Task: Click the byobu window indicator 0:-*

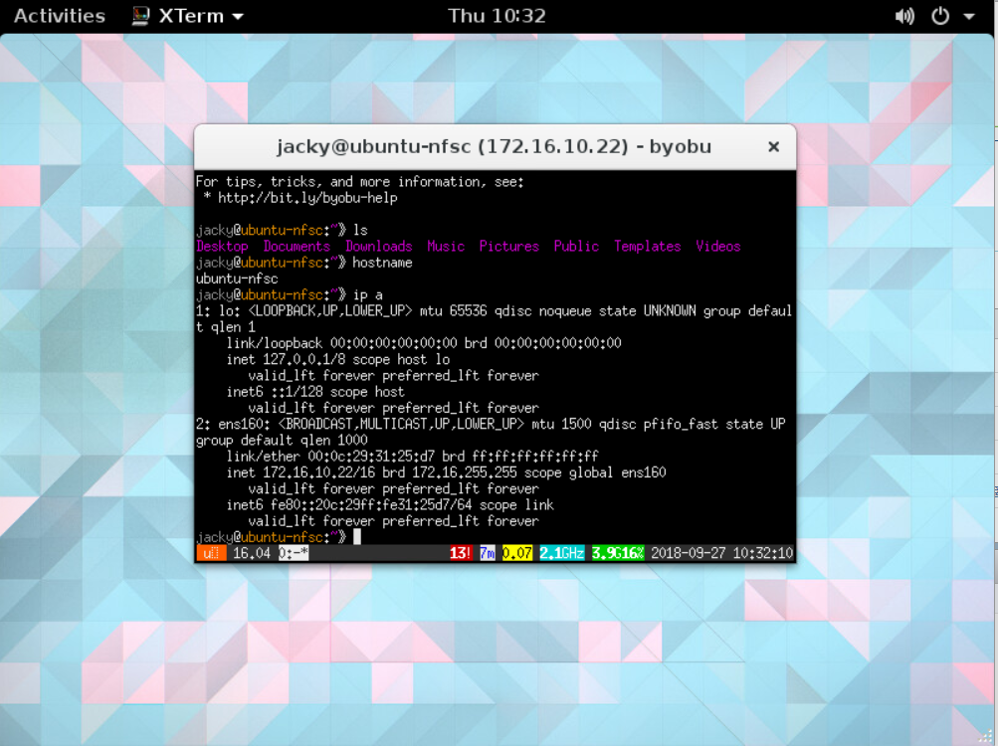Action: click(294, 553)
